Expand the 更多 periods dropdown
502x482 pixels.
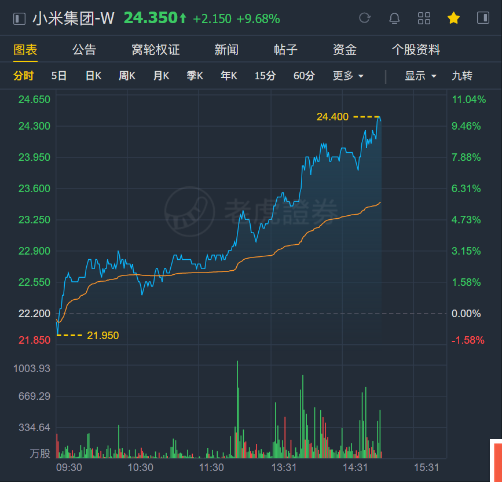pyautogui.click(x=348, y=76)
